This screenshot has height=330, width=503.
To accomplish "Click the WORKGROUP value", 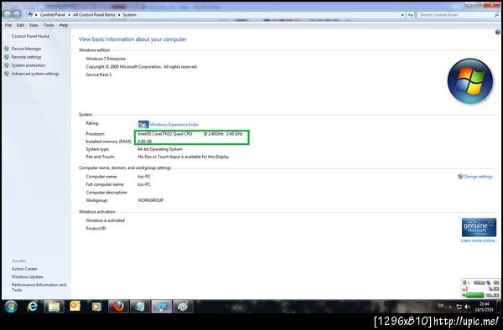I will tap(150, 200).
